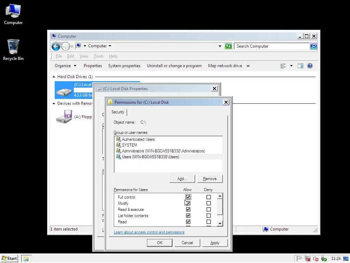Open the Computer desktop icon
The image size is (350, 263).
tap(13, 14)
